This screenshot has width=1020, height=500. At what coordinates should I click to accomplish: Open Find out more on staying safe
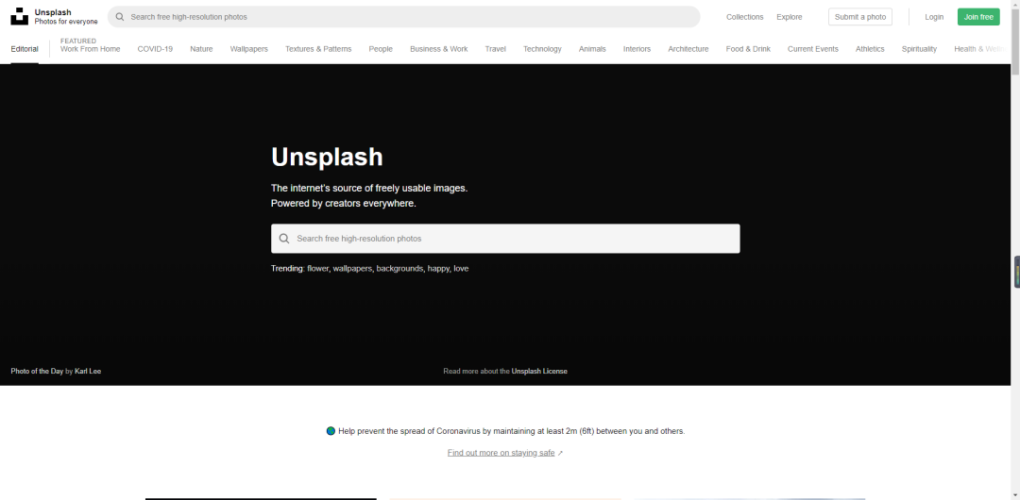[x=501, y=453]
